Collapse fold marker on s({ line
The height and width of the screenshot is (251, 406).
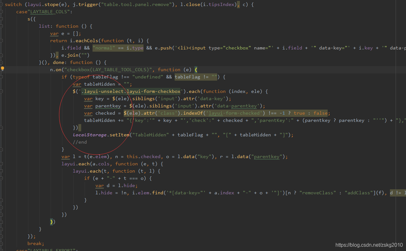(x=1, y=19)
